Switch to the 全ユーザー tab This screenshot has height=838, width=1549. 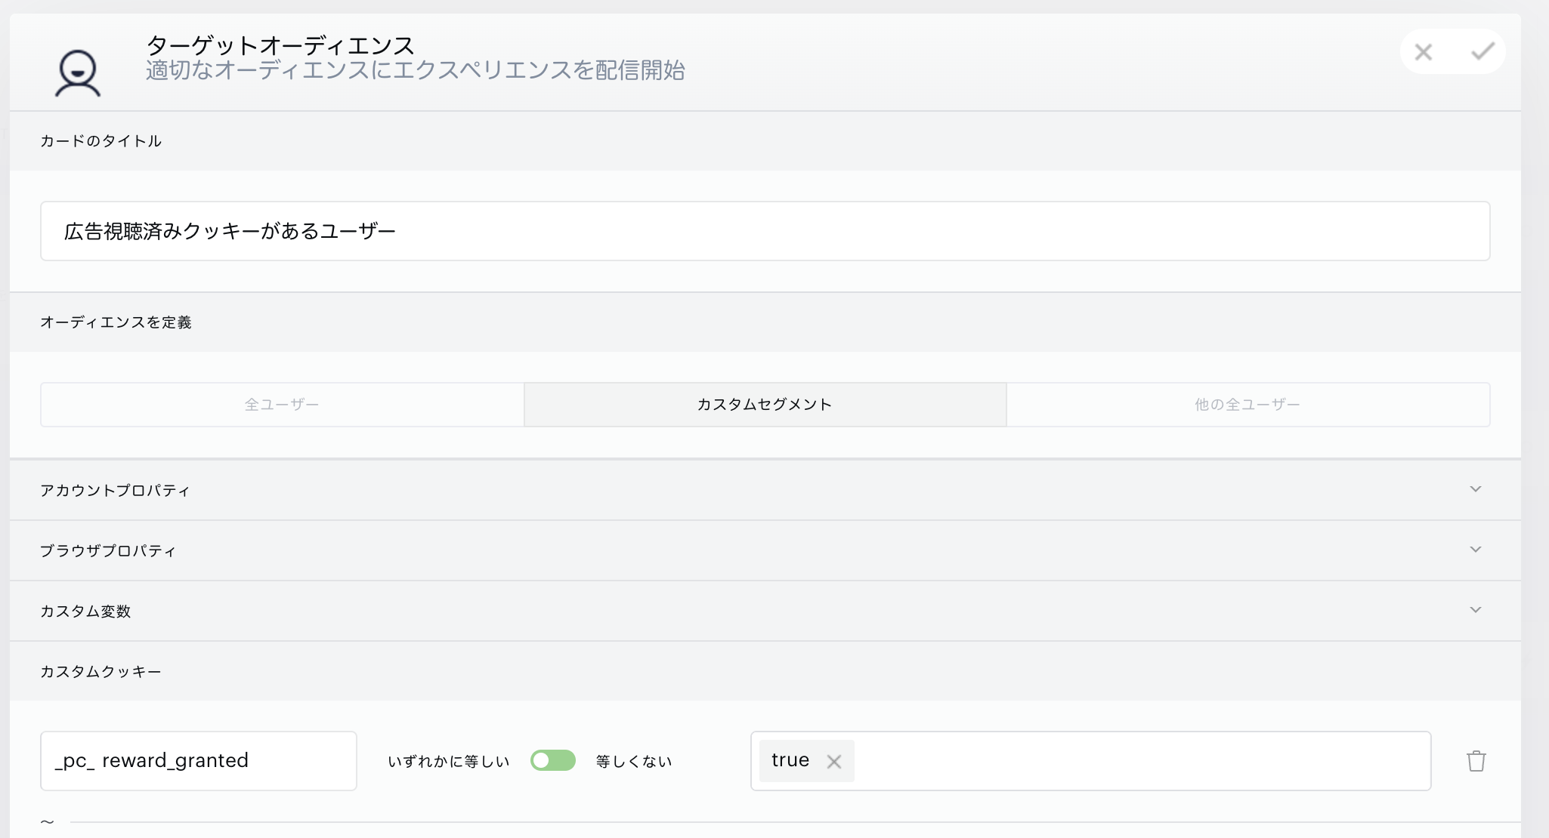[282, 405]
